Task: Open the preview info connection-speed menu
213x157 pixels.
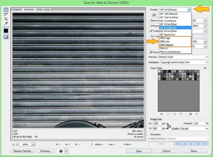Action: click(x=36, y=137)
